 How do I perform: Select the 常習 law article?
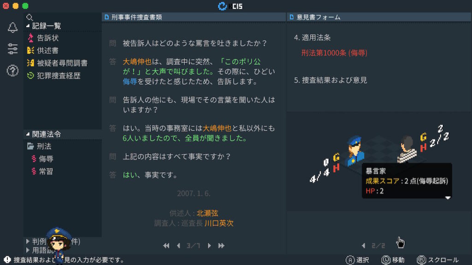(x=42, y=171)
